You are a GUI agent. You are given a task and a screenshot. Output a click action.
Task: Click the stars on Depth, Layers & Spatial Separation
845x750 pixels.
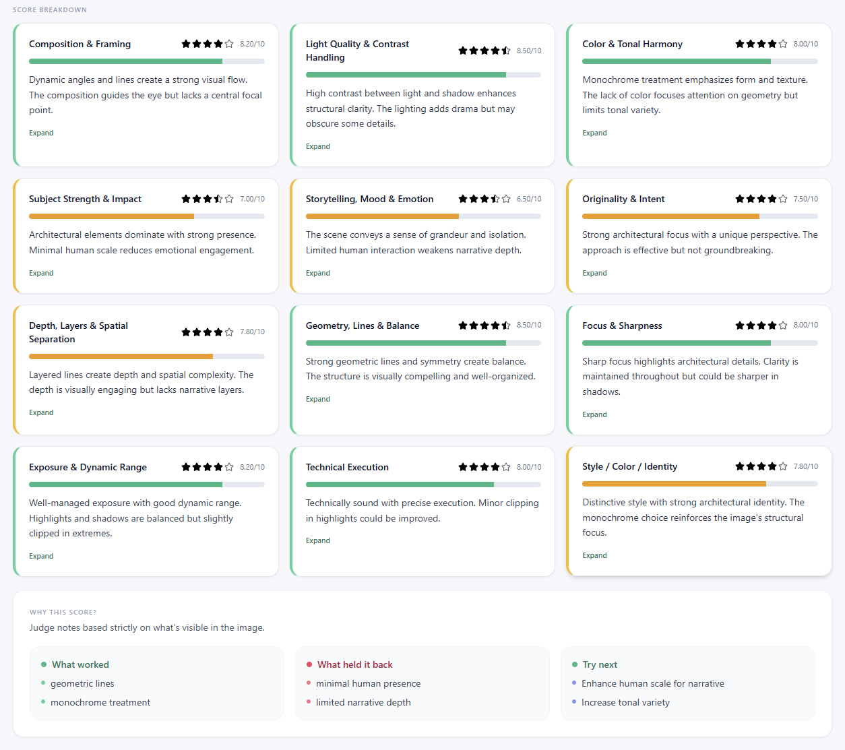click(208, 332)
